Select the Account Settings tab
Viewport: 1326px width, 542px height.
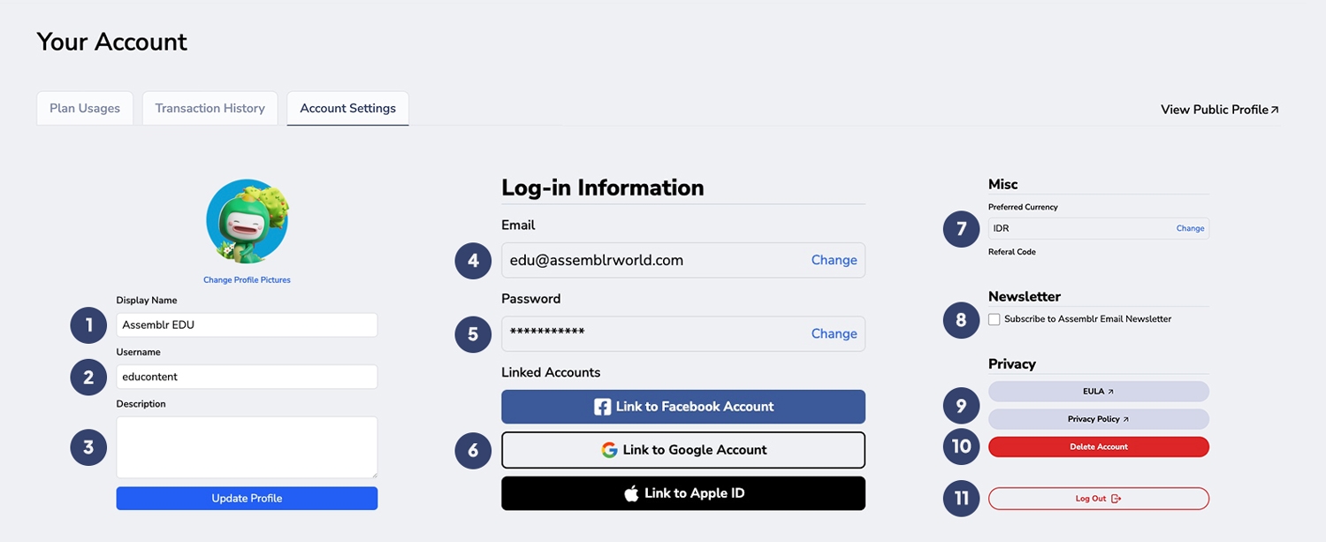[x=347, y=109]
